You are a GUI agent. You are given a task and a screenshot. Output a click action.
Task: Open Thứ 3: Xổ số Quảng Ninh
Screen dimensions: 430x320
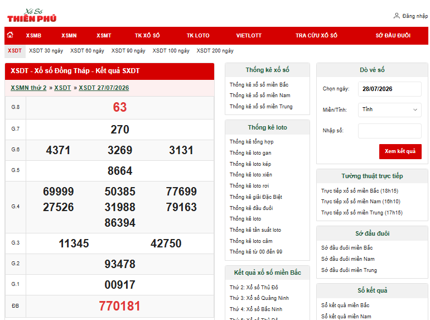(259, 298)
